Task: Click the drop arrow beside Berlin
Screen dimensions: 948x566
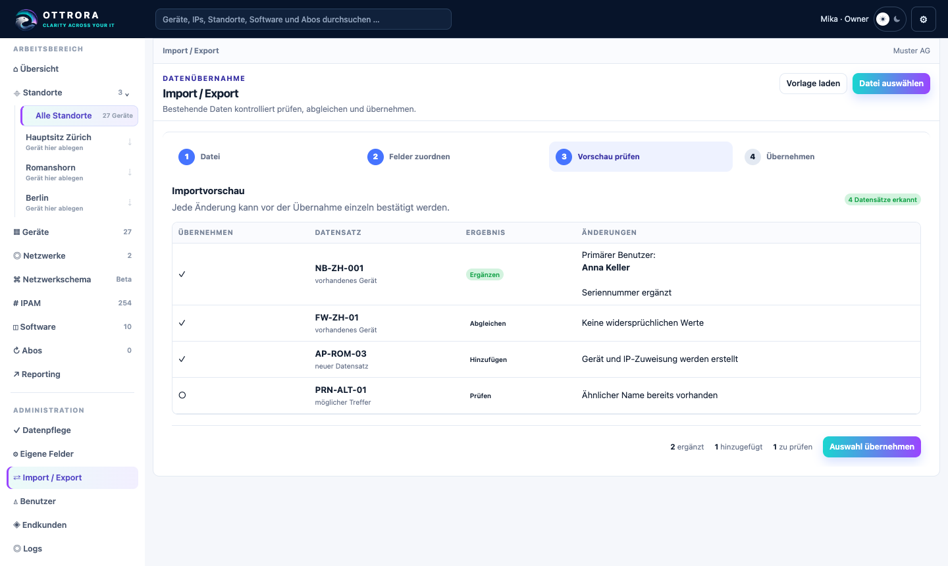Action: (x=130, y=202)
